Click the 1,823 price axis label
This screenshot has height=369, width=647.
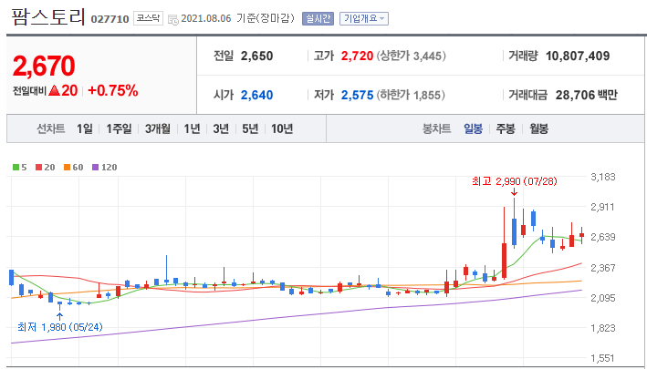603,328
